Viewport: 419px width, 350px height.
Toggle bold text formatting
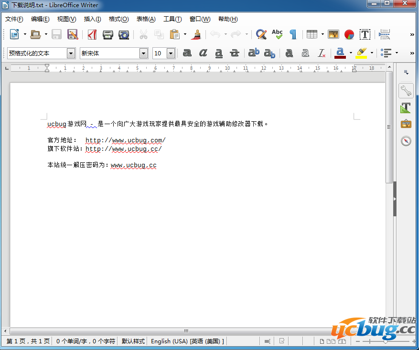(x=187, y=53)
